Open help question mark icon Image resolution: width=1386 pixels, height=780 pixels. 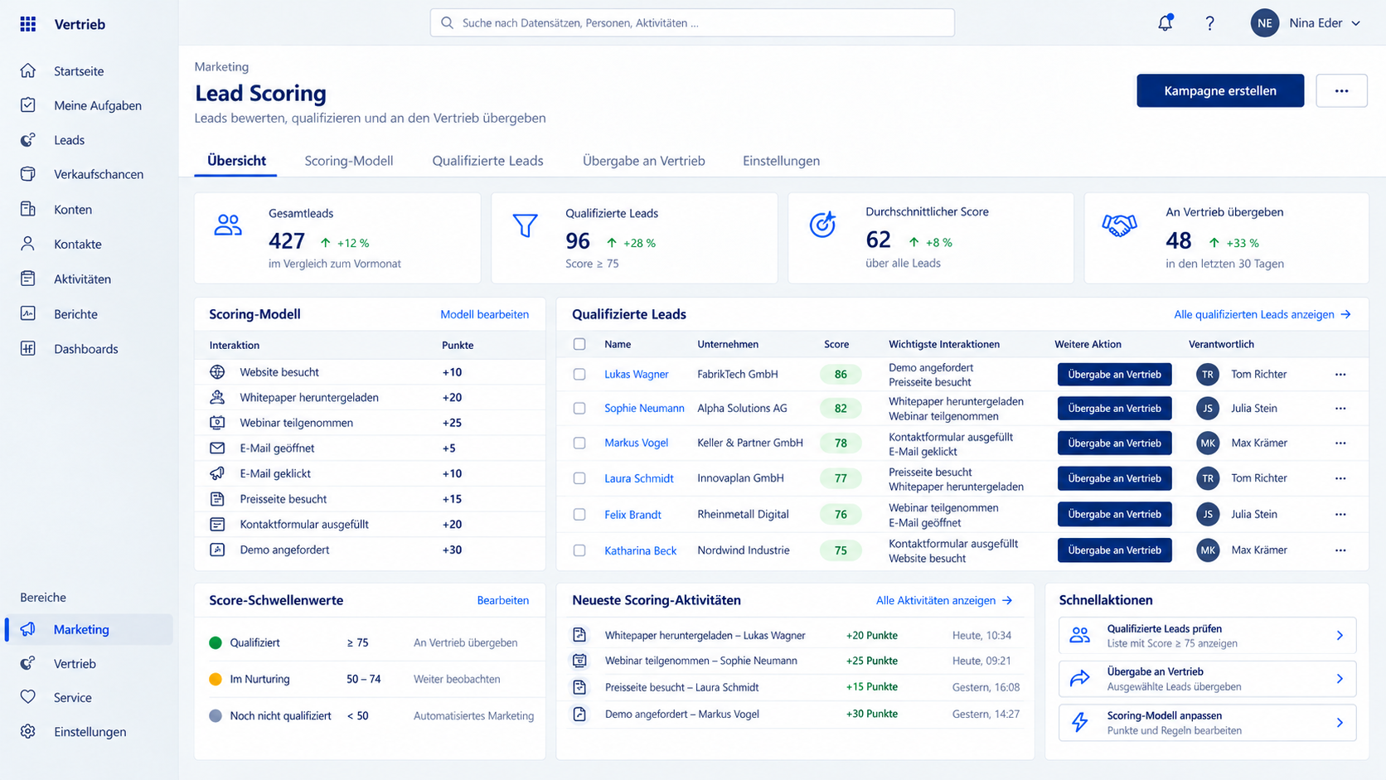pos(1209,23)
